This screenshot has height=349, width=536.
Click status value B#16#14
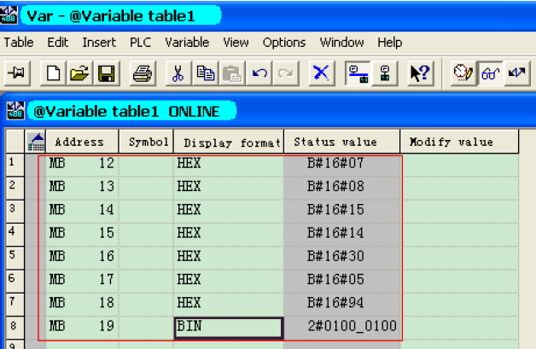pyautogui.click(x=342, y=233)
